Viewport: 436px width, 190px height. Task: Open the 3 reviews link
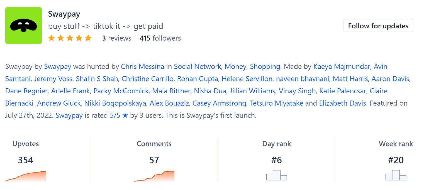pyautogui.click(x=116, y=38)
